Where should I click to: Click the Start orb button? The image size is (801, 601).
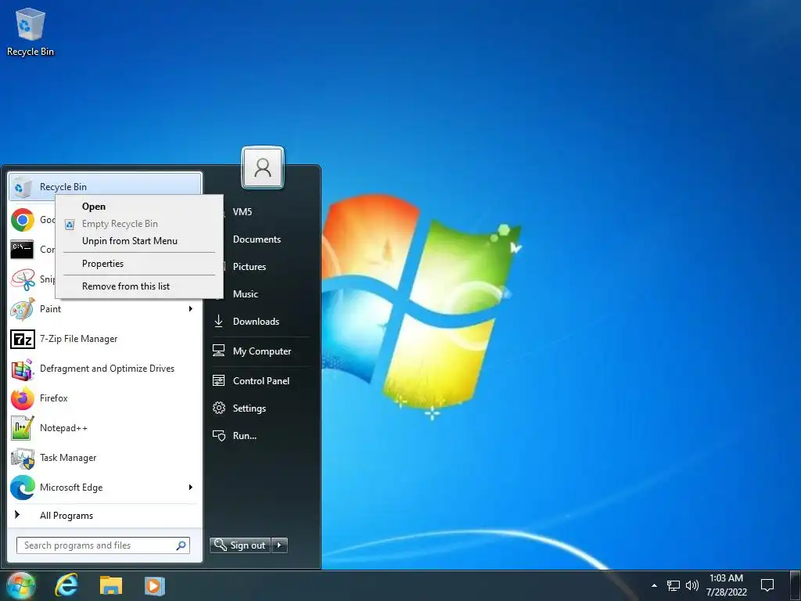[20, 585]
